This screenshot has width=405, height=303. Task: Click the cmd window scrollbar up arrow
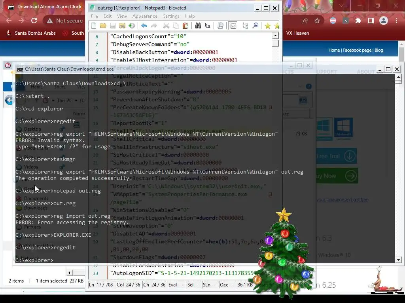398,77
